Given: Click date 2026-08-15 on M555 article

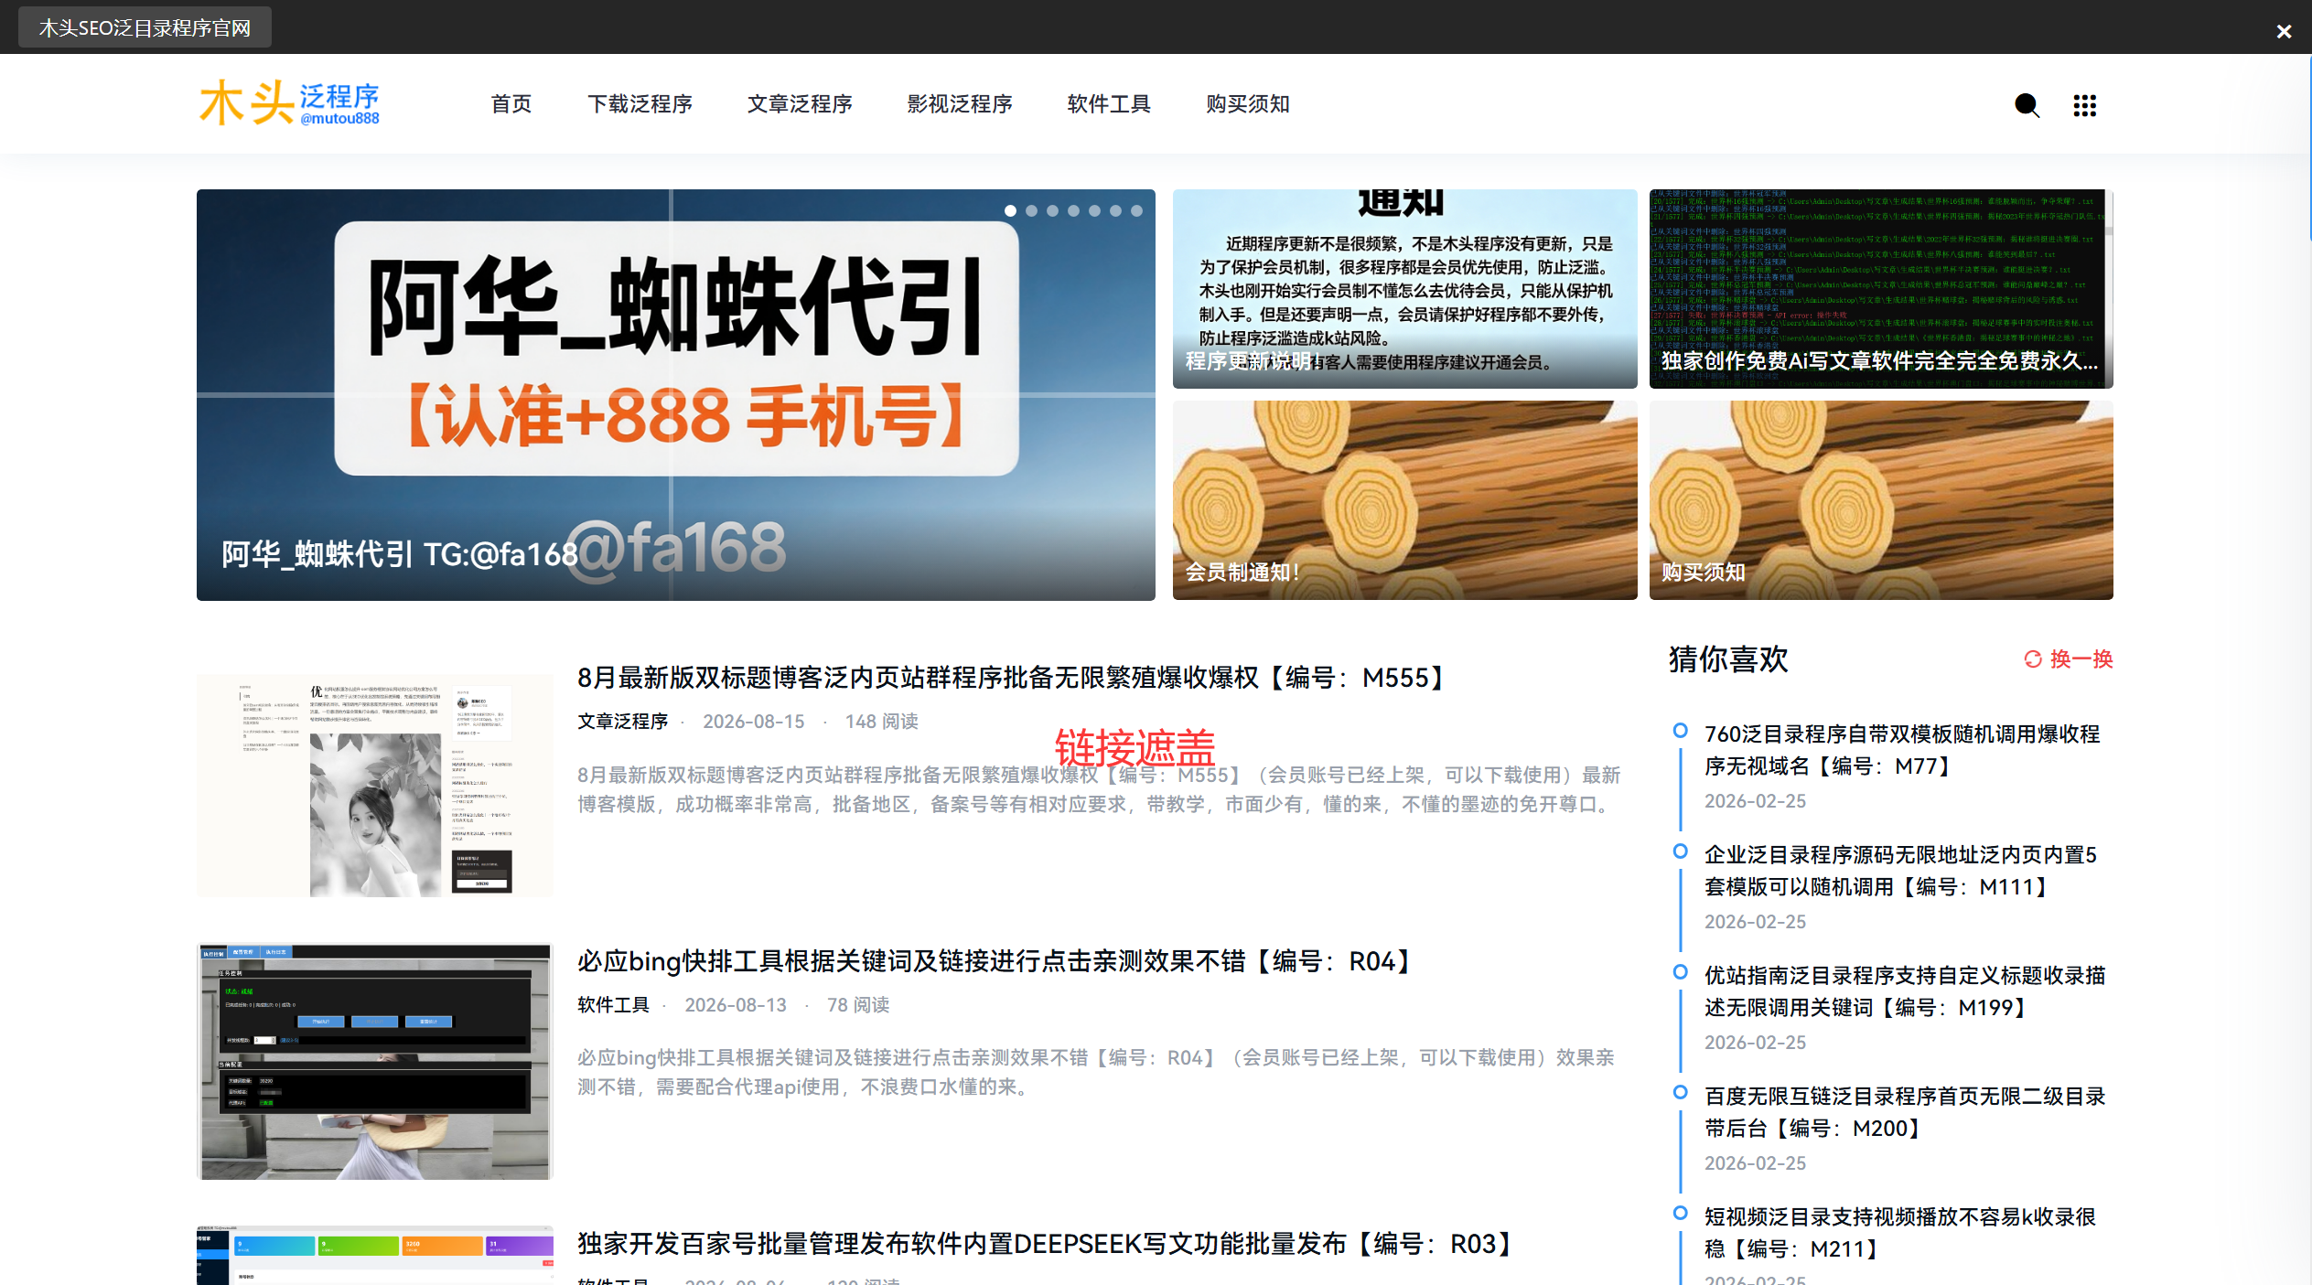Looking at the screenshot, I should 754,722.
